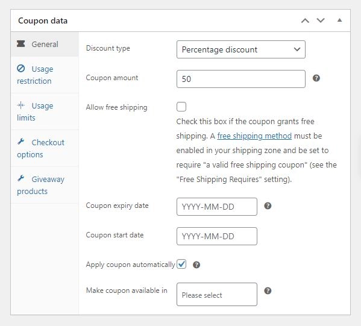Open the Discount type dropdown
The width and height of the screenshot is (361, 326).
click(x=241, y=49)
